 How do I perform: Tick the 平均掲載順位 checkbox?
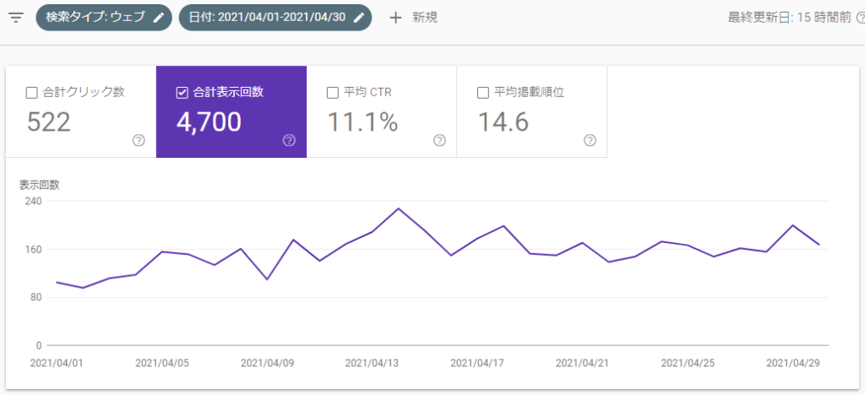click(x=482, y=93)
